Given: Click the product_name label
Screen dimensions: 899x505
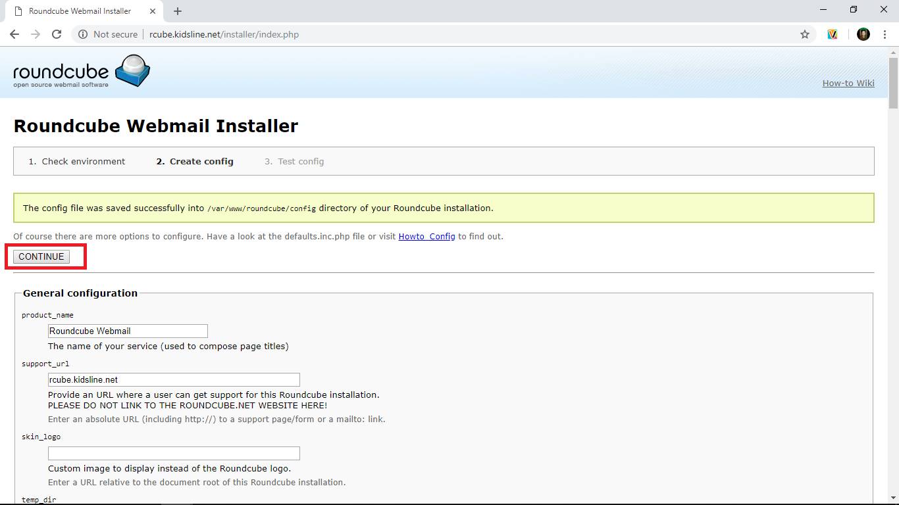Looking at the screenshot, I should pos(47,316).
